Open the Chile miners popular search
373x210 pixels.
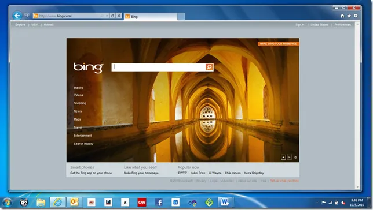point(233,173)
